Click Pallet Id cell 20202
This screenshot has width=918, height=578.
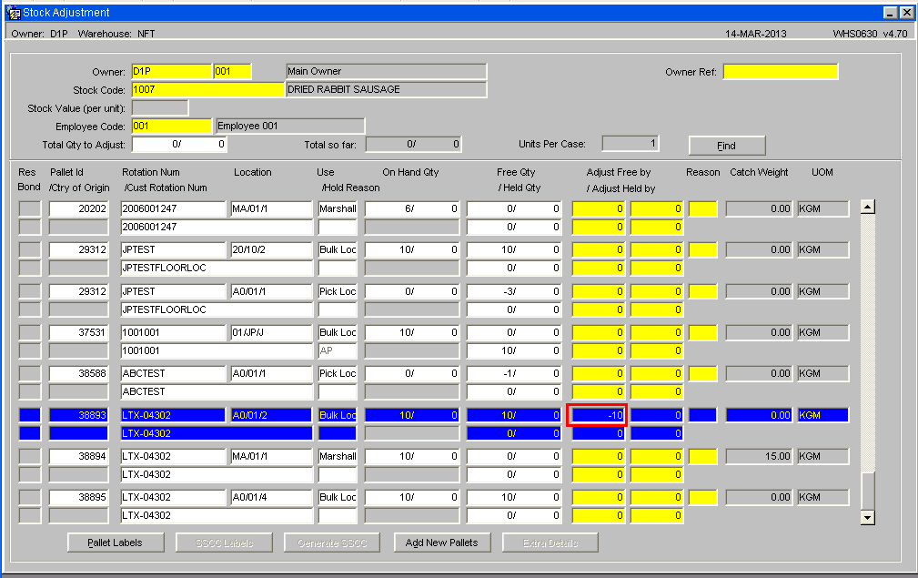78,208
